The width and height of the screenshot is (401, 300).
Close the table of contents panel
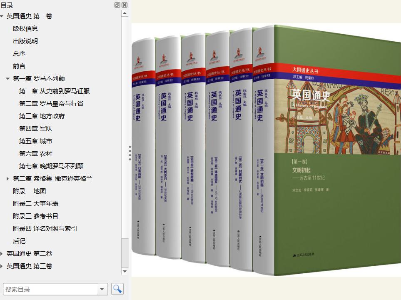(125, 5)
